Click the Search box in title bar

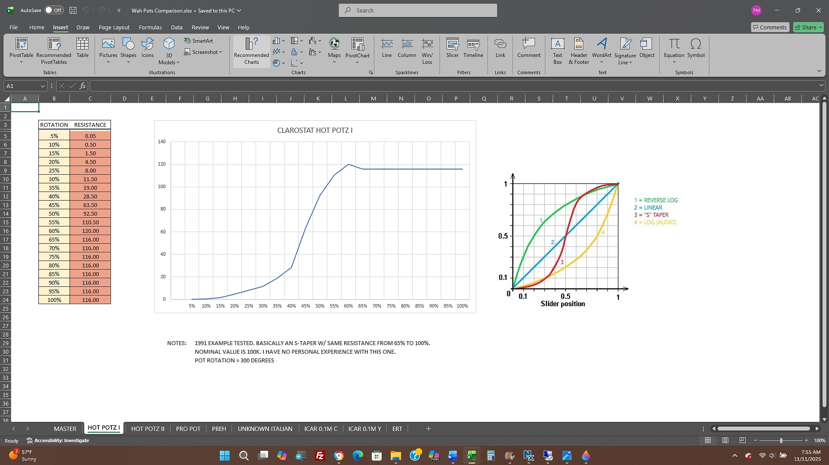click(418, 10)
